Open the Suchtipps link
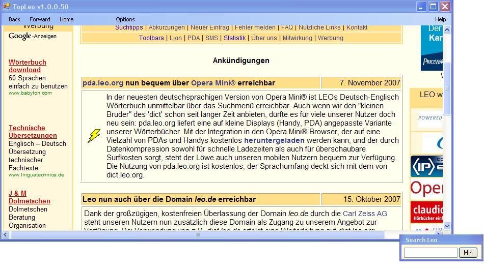 point(129,27)
